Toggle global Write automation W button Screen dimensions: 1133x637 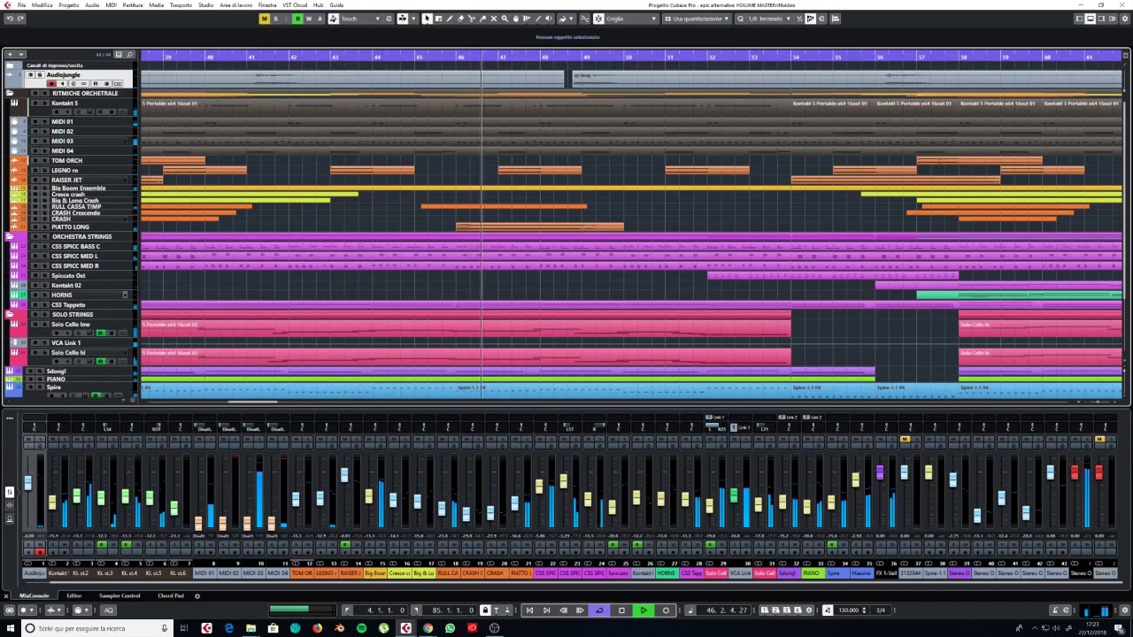(x=308, y=19)
